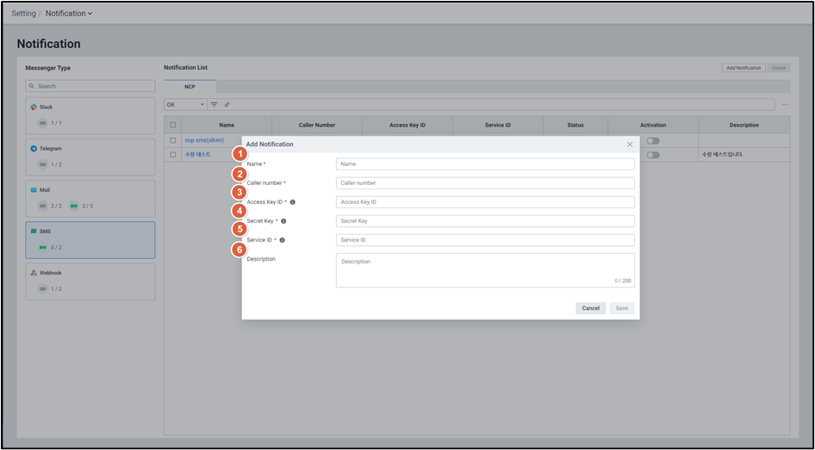Viewport: 815px width, 450px height.
Task: Open the three-dots menu above the table
Action: [784, 104]
